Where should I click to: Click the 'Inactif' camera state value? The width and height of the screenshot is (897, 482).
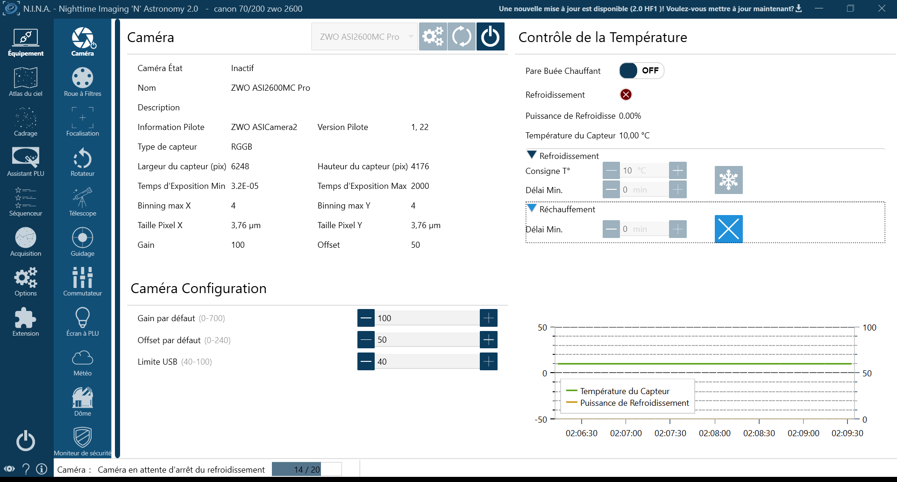point(242,68)
